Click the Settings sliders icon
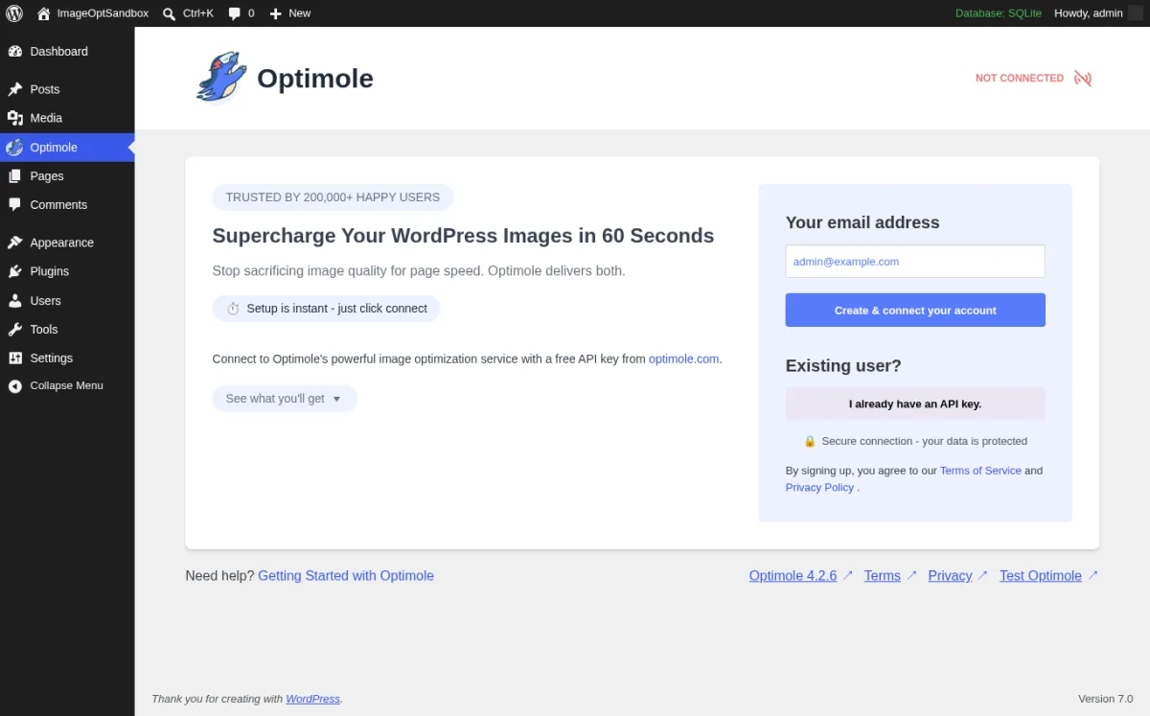Viewport: 1150px width, 716px height. point(14,358)
